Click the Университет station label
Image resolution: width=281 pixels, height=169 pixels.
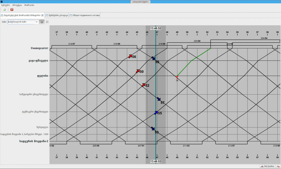coord(39,48)
